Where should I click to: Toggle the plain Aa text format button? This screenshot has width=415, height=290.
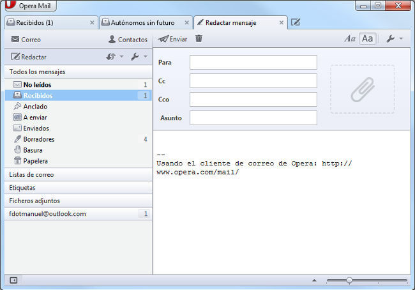click(367, 39)
